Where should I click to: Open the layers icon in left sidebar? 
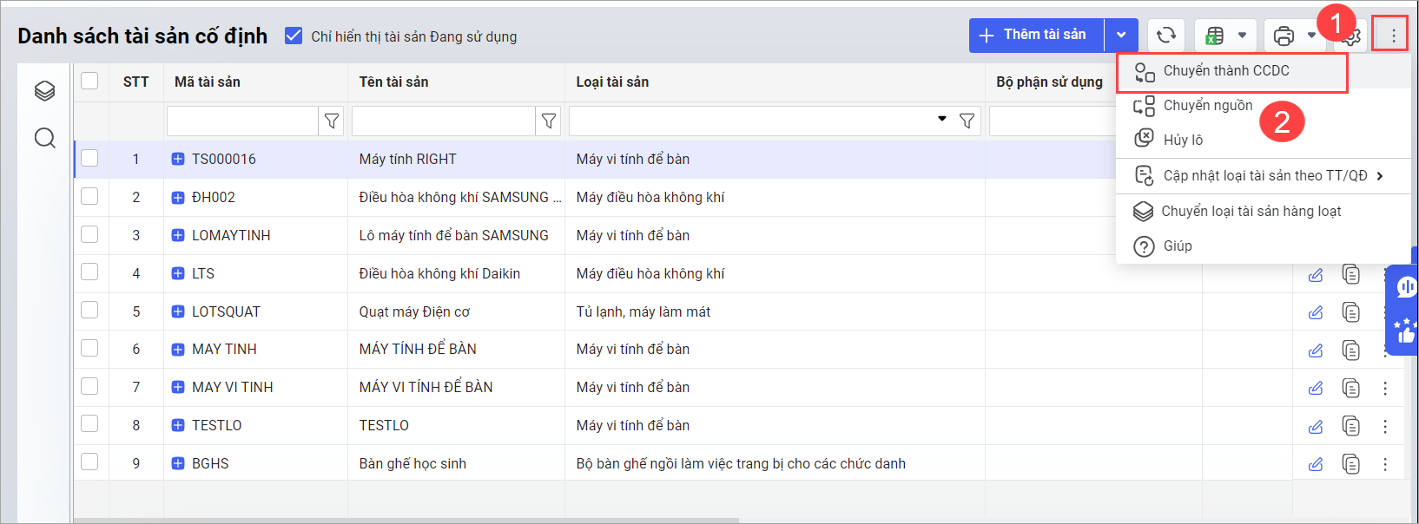45,91
